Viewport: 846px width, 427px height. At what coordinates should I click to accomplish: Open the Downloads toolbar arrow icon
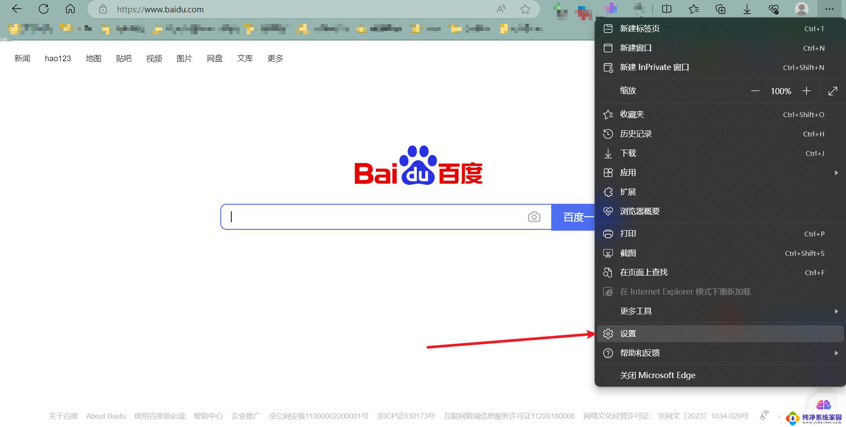(x=747, y=9)
